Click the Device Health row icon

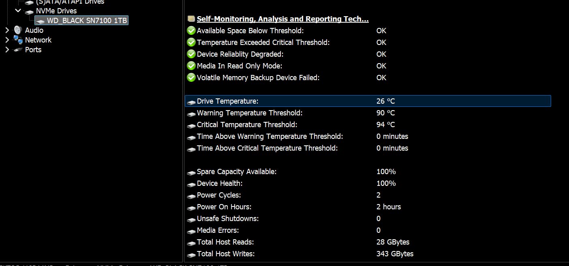coord(191,184)
